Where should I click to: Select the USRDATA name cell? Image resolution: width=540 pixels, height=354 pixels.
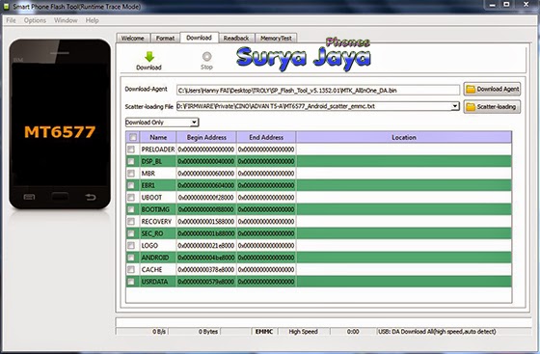click(158, 282)
